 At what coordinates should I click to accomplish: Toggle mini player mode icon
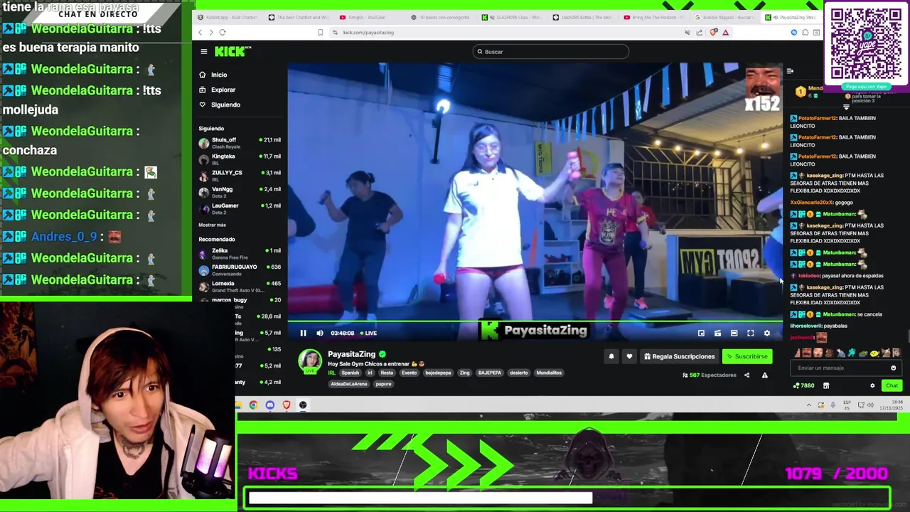717,333
